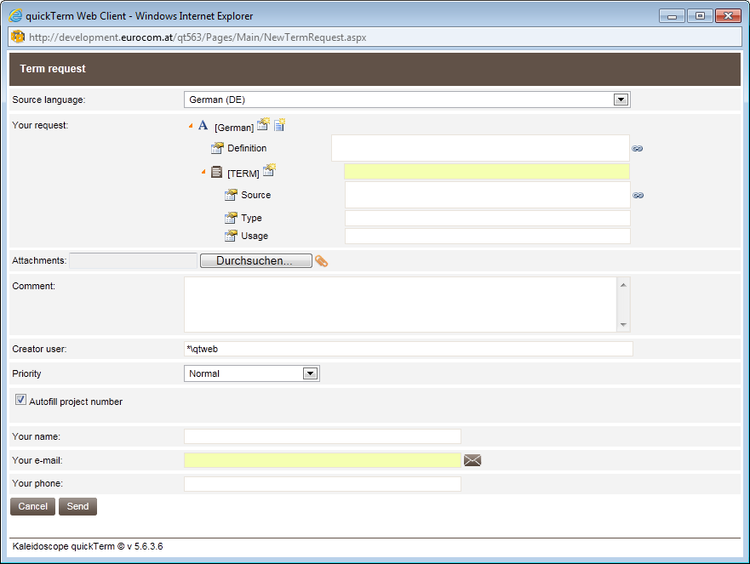The image size is (750, 564).
Task: Click the Your name input field
Action: (323, 436)
